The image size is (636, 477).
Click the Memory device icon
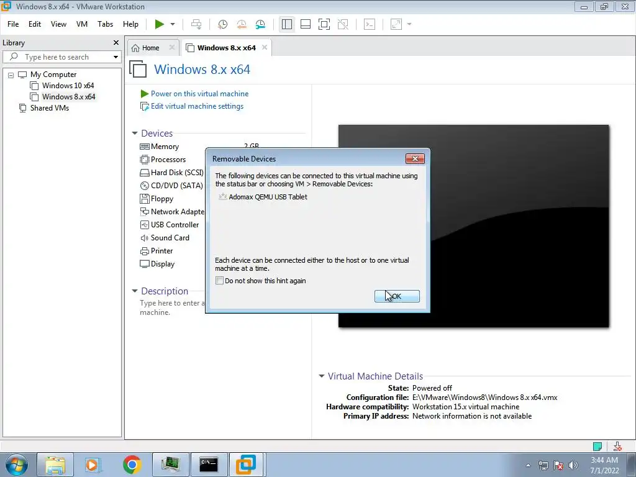click(144, 147)
